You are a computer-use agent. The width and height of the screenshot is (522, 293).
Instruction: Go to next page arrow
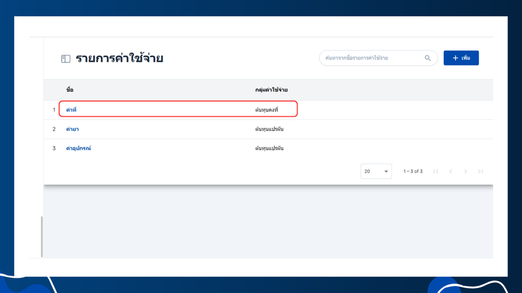(x=465, y=171)
